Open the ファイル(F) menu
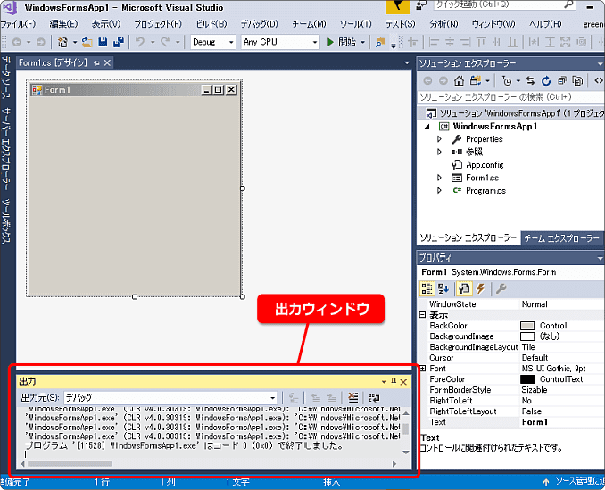The image size is (605, 490). [18, 24]
